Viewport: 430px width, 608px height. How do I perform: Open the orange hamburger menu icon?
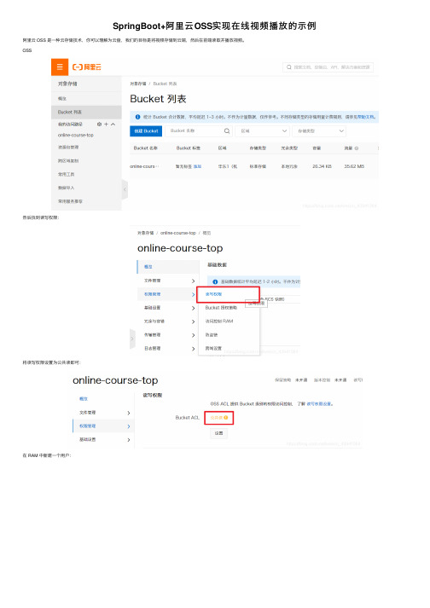coord(60,67)
